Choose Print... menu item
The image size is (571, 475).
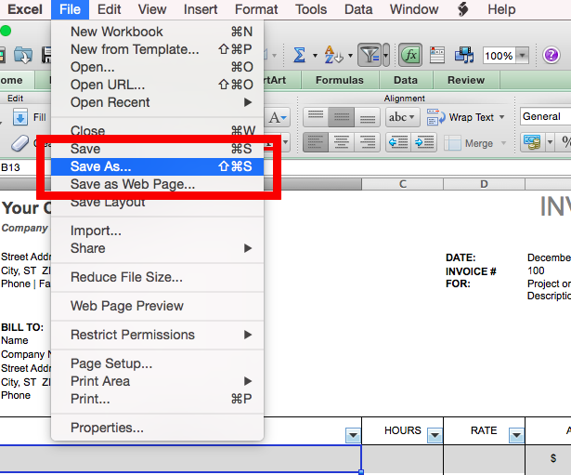(157, 399)
